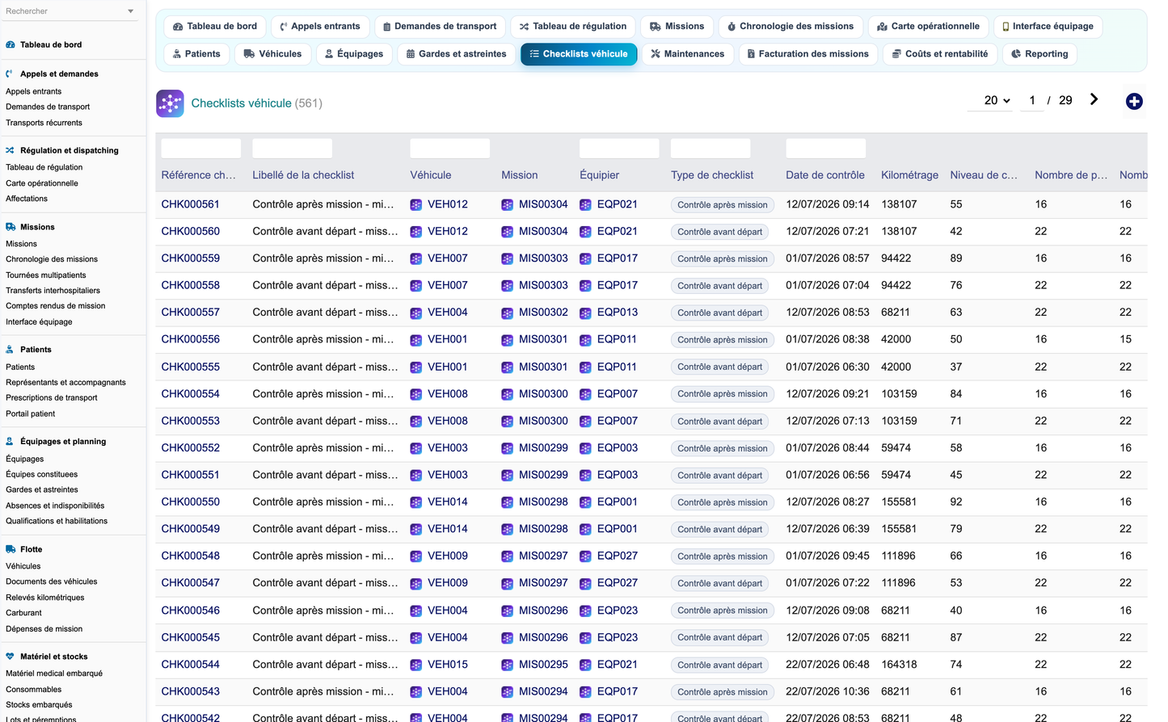This screenshot has height=722, width=1168.
Task: Click the Équipages et planning sidebar icon
Action: tap(11, 442)
